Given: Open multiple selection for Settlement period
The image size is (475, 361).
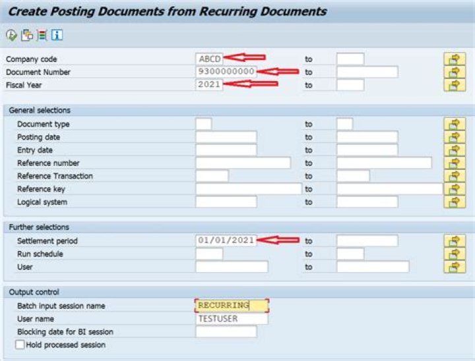Looking at the screenshot, I should 455,240.
